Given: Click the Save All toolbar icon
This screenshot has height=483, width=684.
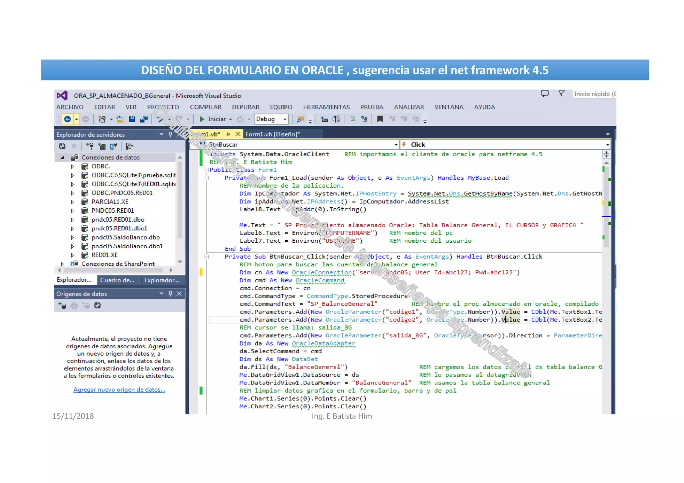Looking at the screenshot, I should (x=144, y=119).
